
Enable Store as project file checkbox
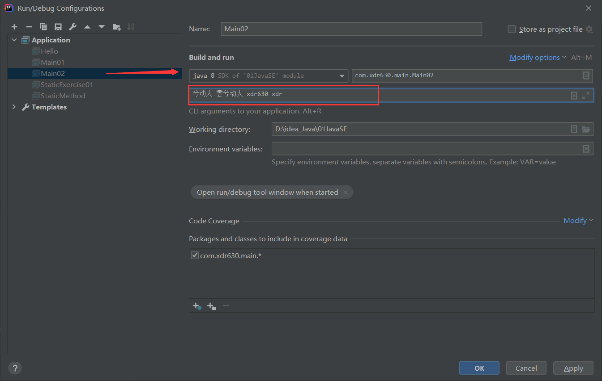[x=512, y=29]
